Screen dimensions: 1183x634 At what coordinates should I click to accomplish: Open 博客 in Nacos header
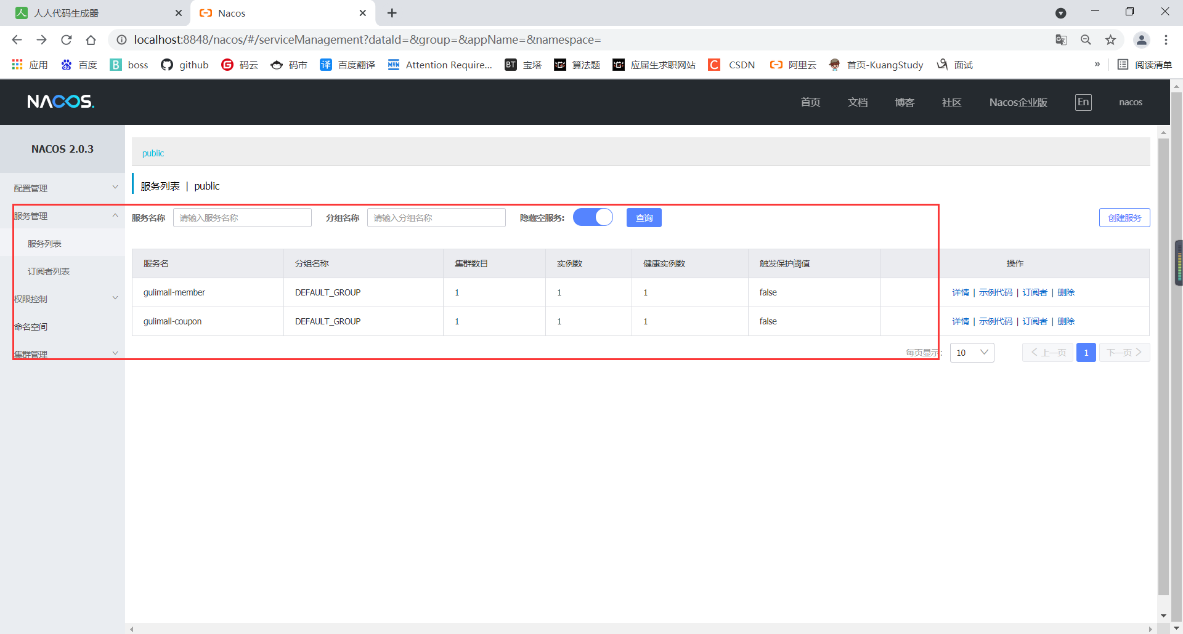pos(905,102)
